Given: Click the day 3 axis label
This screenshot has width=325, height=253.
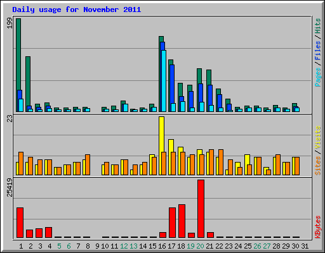Looking at the screenshot, I should (x=40, y=246).
